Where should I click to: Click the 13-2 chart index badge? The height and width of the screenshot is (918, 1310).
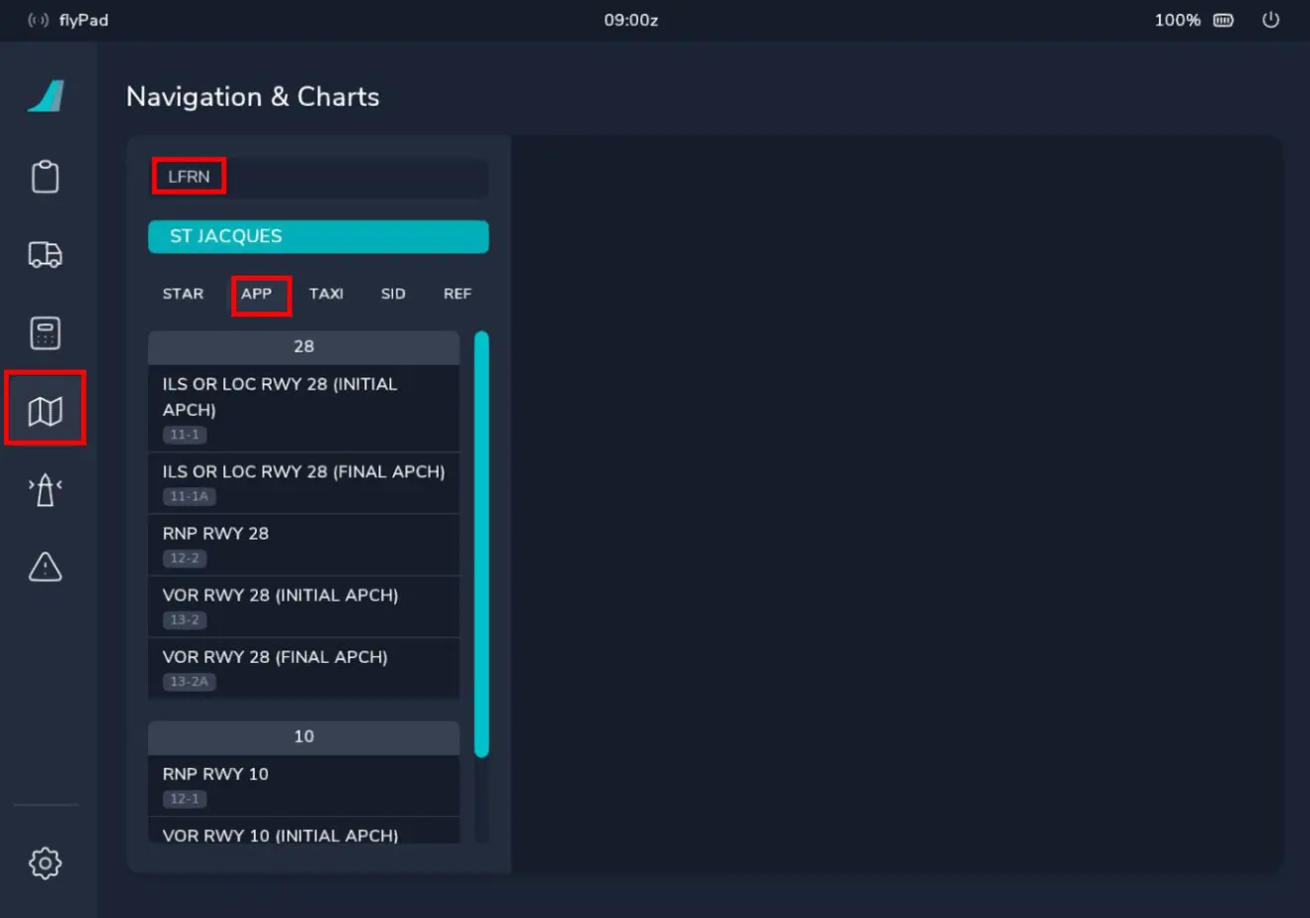[185, 619]
